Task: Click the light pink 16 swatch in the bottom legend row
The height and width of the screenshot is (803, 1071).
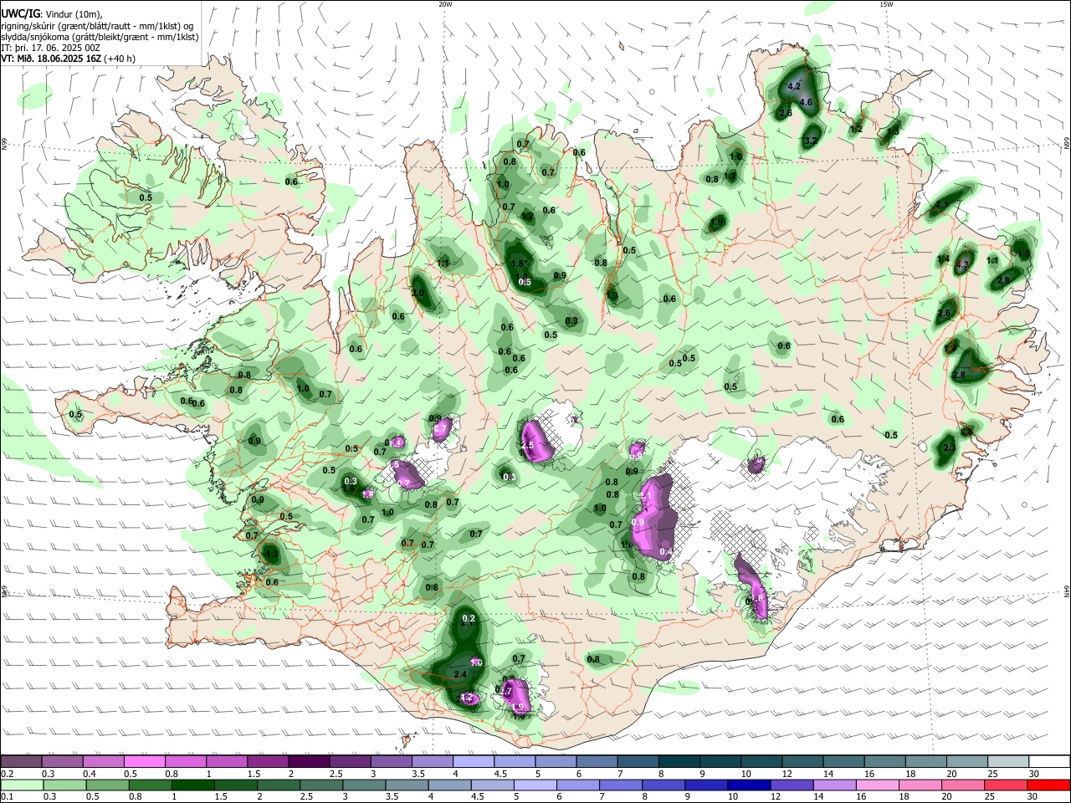Action: point(878,785)
